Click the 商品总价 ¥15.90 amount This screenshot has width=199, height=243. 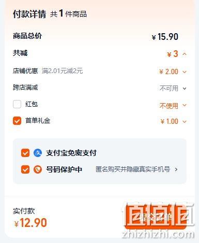[165, 37]
